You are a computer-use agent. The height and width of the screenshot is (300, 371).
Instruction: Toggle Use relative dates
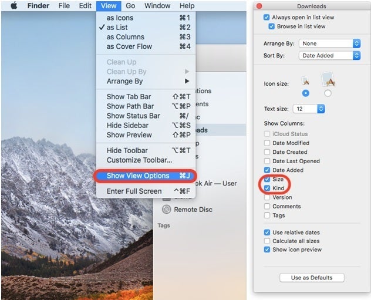click(x=267, y=232)
